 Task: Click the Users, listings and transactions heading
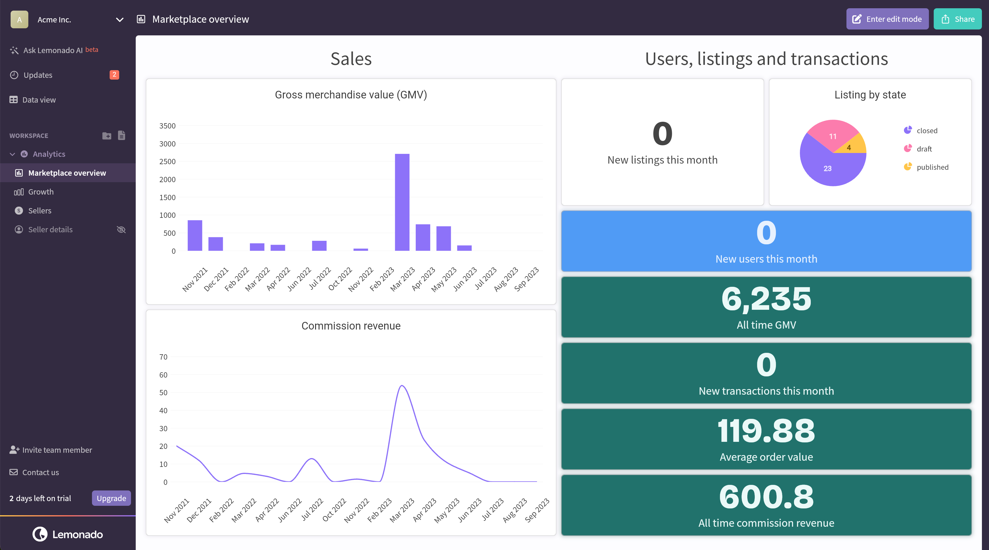point(766,59)
